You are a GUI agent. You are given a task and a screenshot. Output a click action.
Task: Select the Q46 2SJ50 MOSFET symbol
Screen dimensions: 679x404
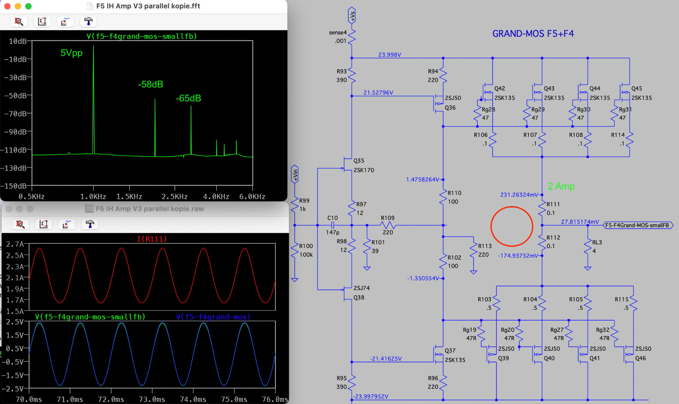(629, 354)
